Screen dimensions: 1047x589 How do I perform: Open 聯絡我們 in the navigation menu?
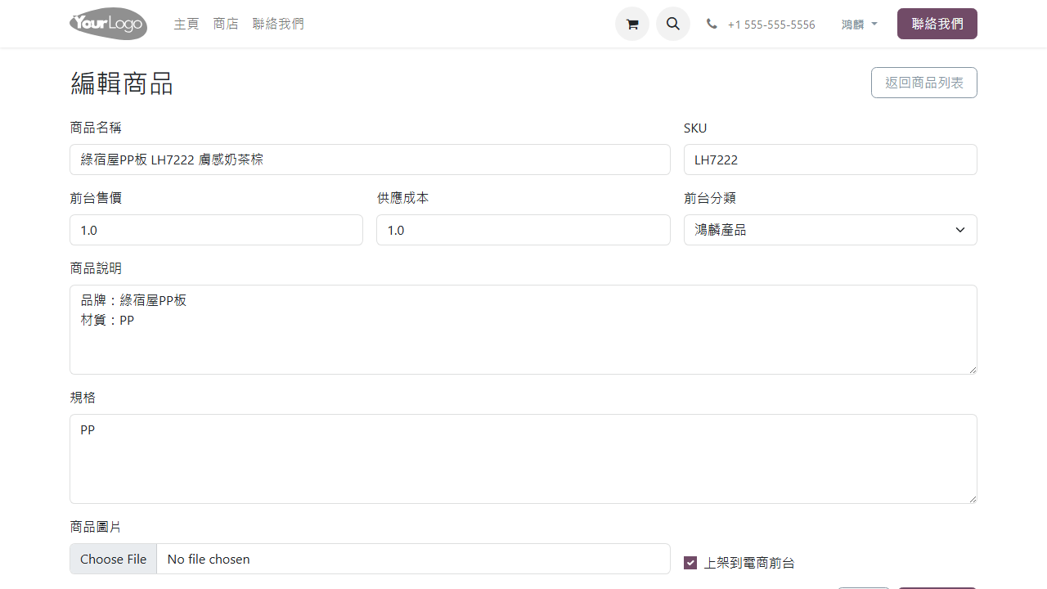point(278,25)
